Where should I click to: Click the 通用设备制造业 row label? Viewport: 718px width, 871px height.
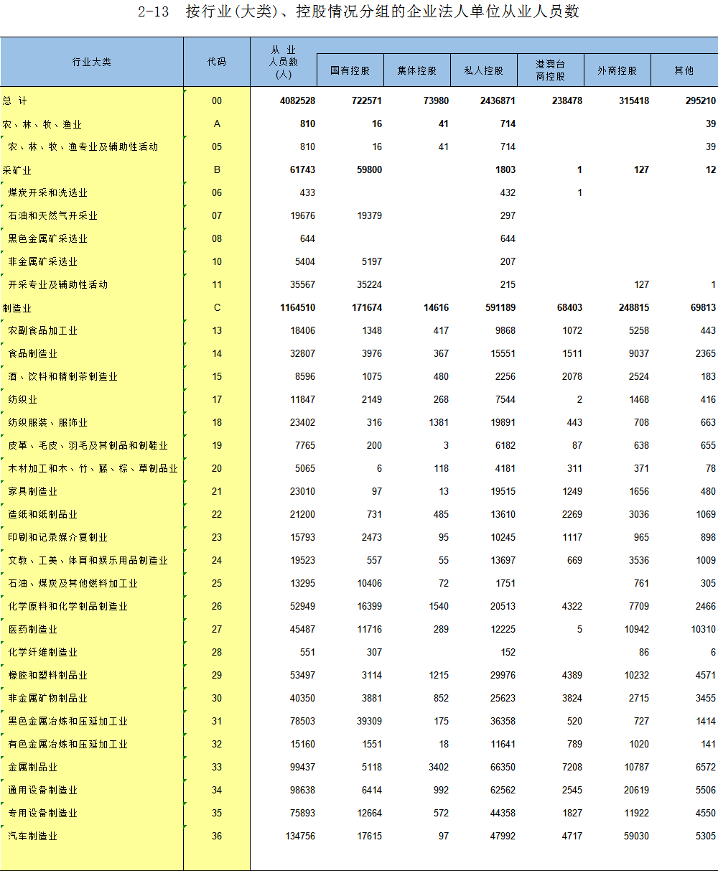[42, 791]
